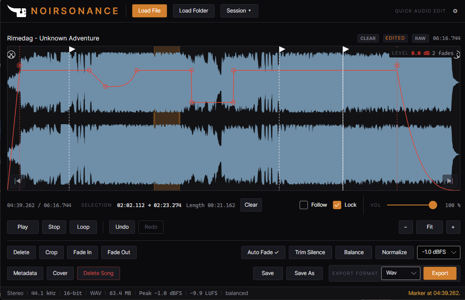465x300 pixels.
Task: Save the file
Action: (x=268, y=273)
